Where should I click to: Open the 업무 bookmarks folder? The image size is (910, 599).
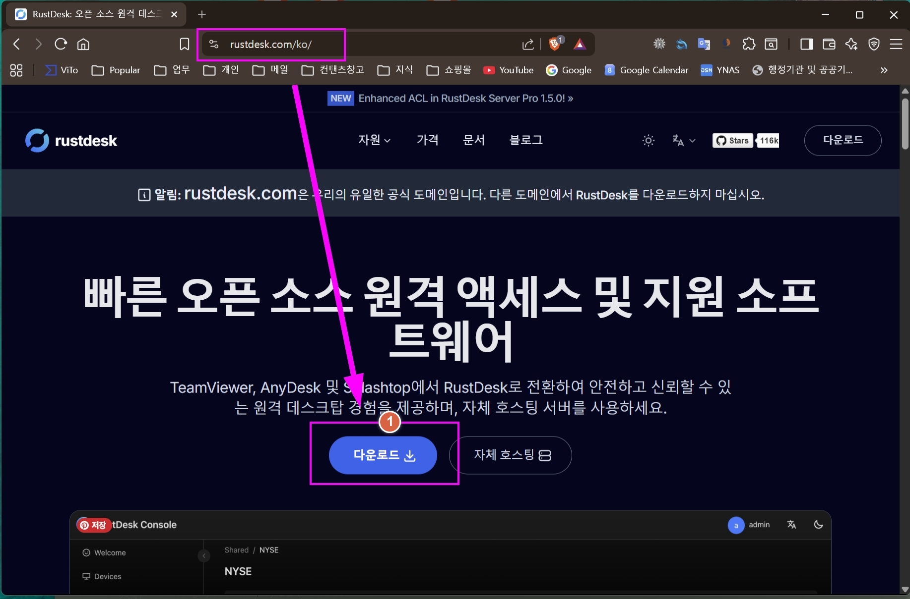pos(172,70)
